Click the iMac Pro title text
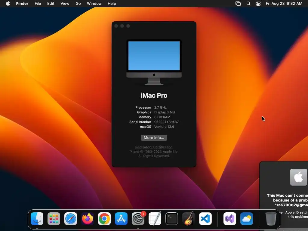The image size is (308, 231). point(154,95)
